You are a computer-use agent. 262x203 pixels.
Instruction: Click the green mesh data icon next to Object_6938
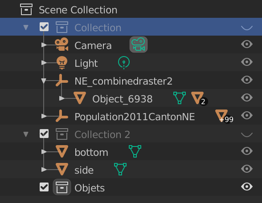pyautogui.click(x=180, y=98)
